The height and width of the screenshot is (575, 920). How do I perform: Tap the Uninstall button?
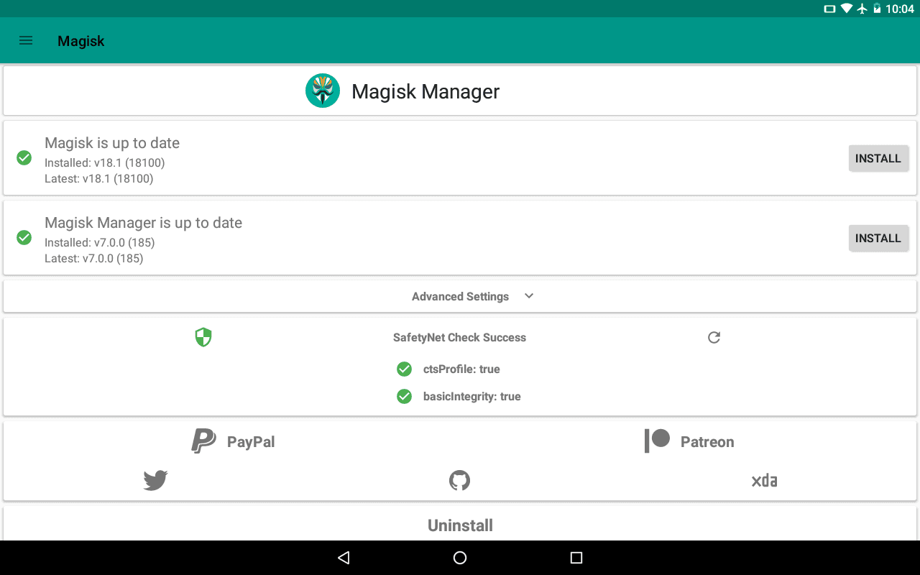coord(460,525)
